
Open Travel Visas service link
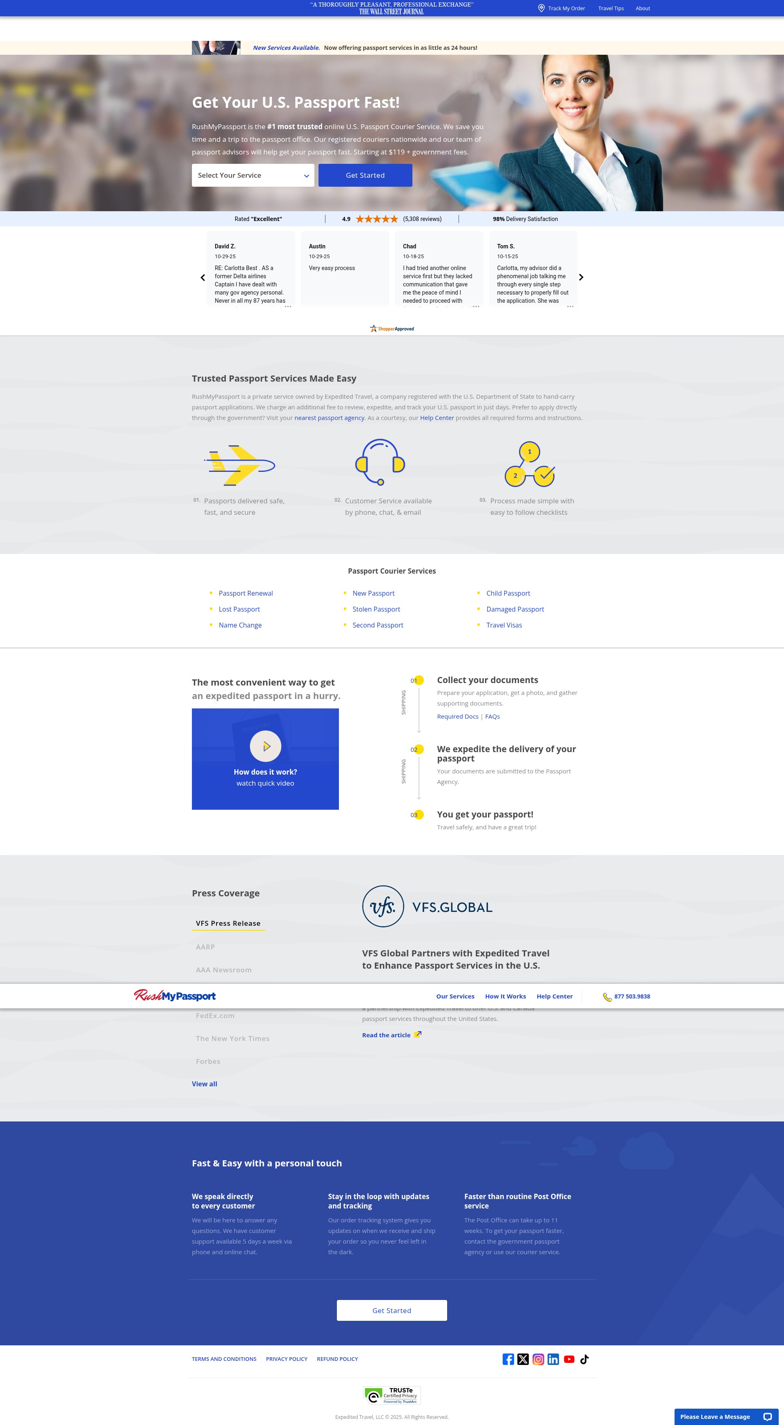pyautogui.click(x=504, y=625)
